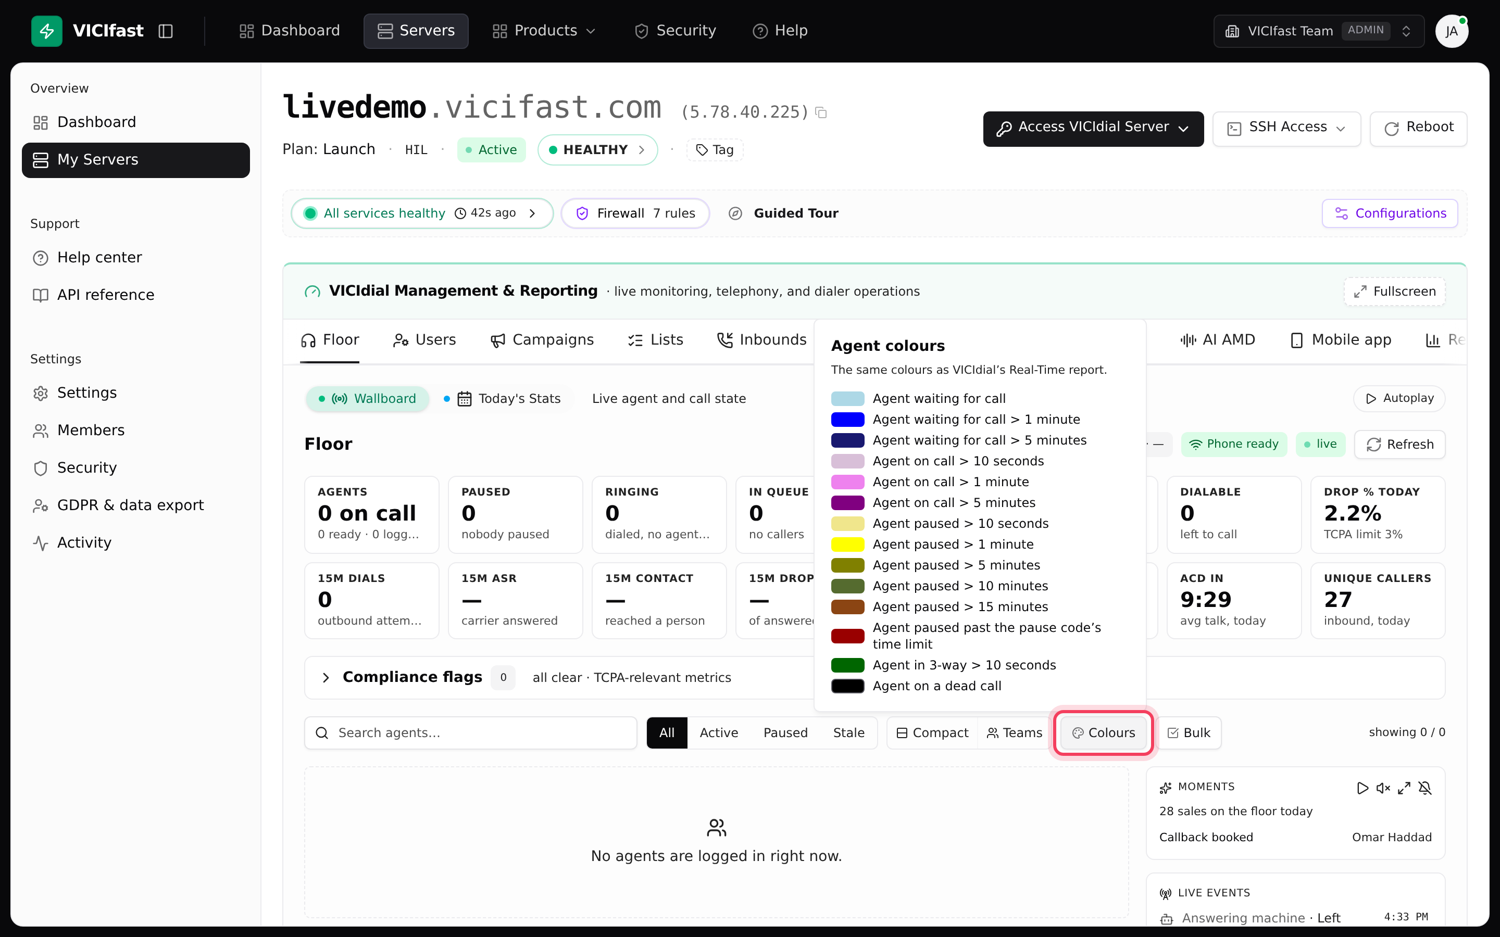Toggle the sidebar collapse icon beside VICIfast
Image resolution: width=1500 pixels, height=937 pixels.
[166, 31]
